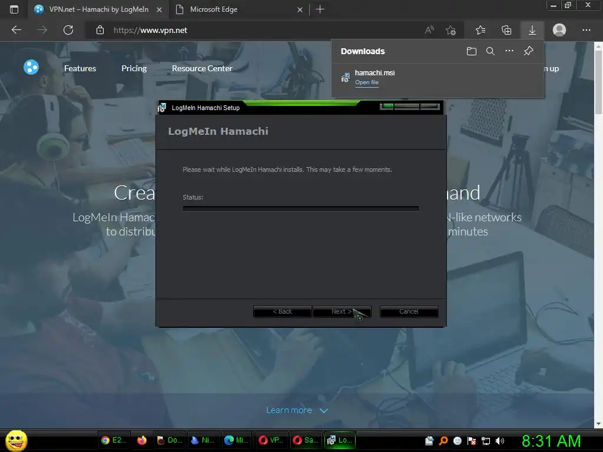Open the Features menu on the website
This screenshot has width=603, height=452.
(x=80, y=68)
